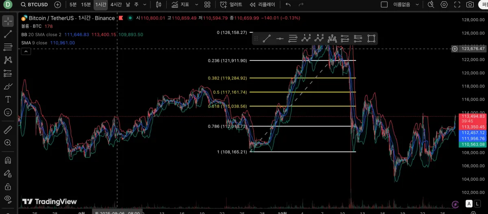488x214 pixels.
Task: Toggle stay-in-drawing-mode pencil lock
Action: [x=8, y=173]
